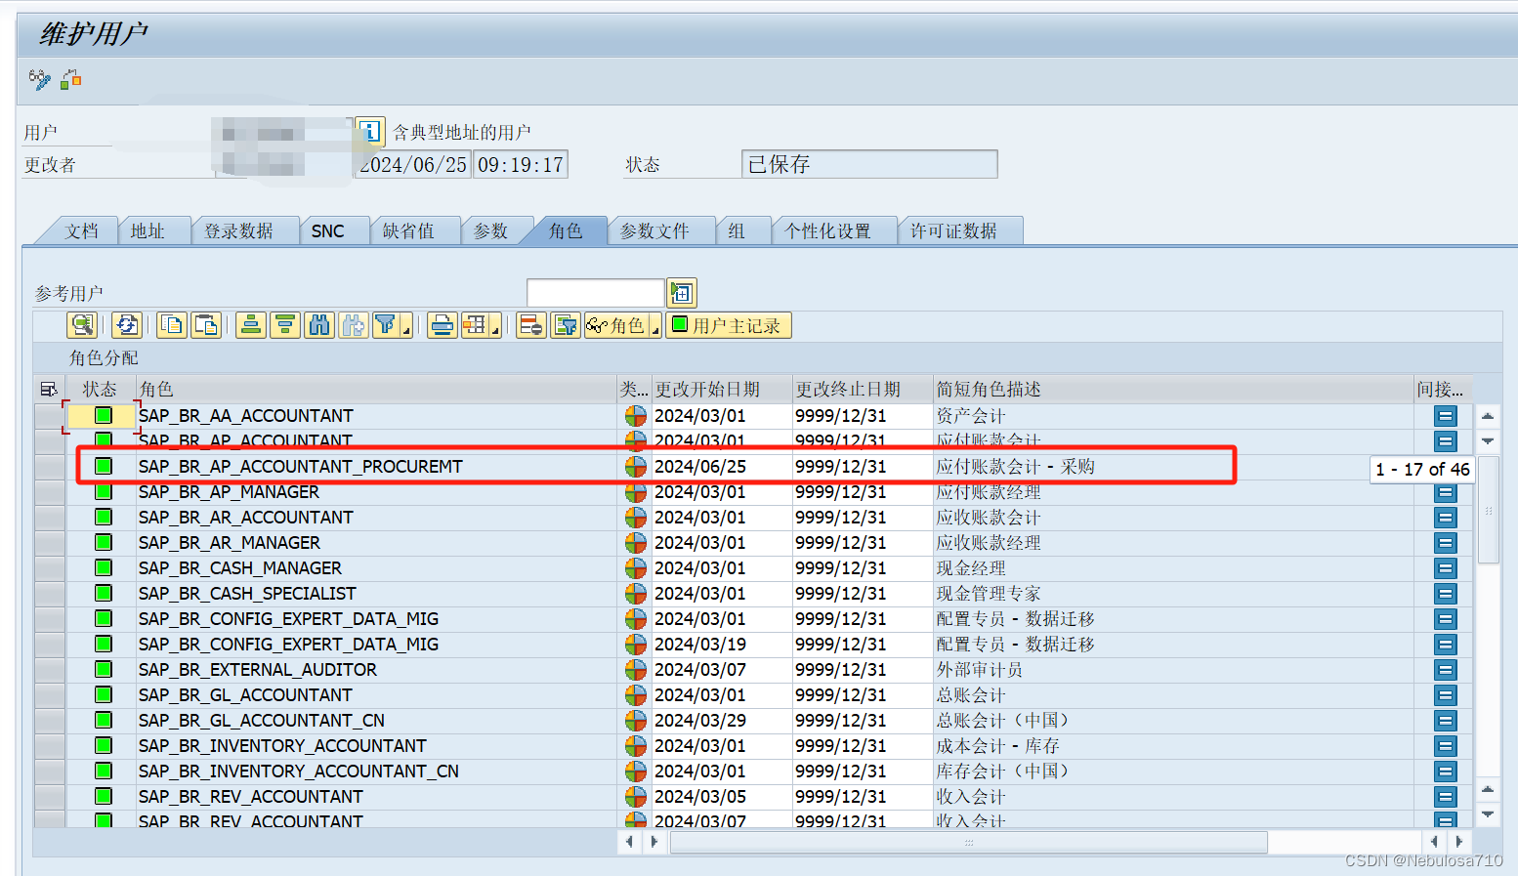Toggle display/change mode with the glasses-pencil icon
This screenshot has width=1518, height=876.
click(38, 79)
